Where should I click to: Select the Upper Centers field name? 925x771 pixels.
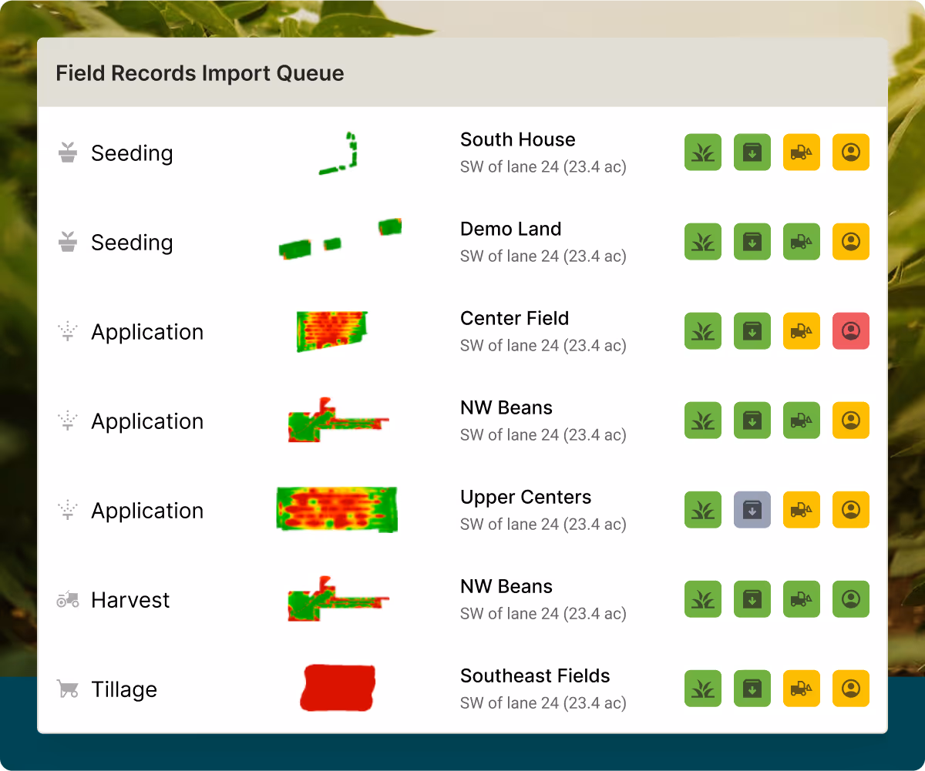coord(526,498)
